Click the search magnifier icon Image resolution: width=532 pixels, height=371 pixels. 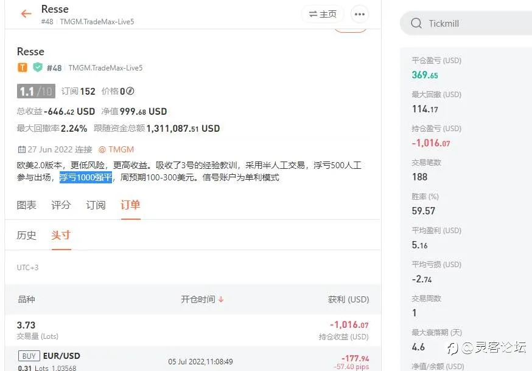[x=416, y=23]
